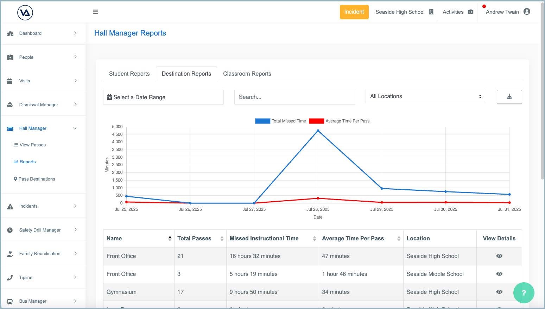Collapse the Hall Manager chevron
This screenshot has width=545, height=309.
[x=75, y=128]
